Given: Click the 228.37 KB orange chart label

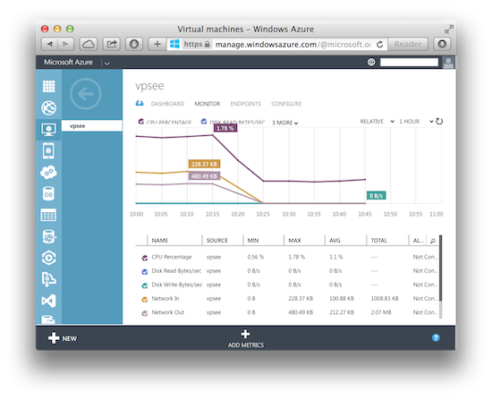Looking at the screenshot, I should 204,164.
